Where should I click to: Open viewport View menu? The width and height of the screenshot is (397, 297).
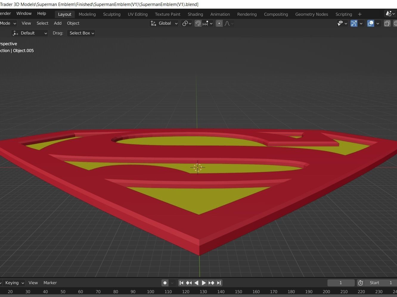26,23
